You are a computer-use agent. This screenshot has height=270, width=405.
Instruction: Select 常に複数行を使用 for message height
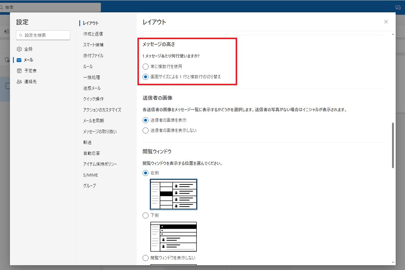tap(146, 67)
